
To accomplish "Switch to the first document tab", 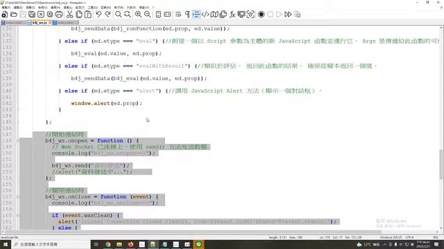I will tap(14, 23).
